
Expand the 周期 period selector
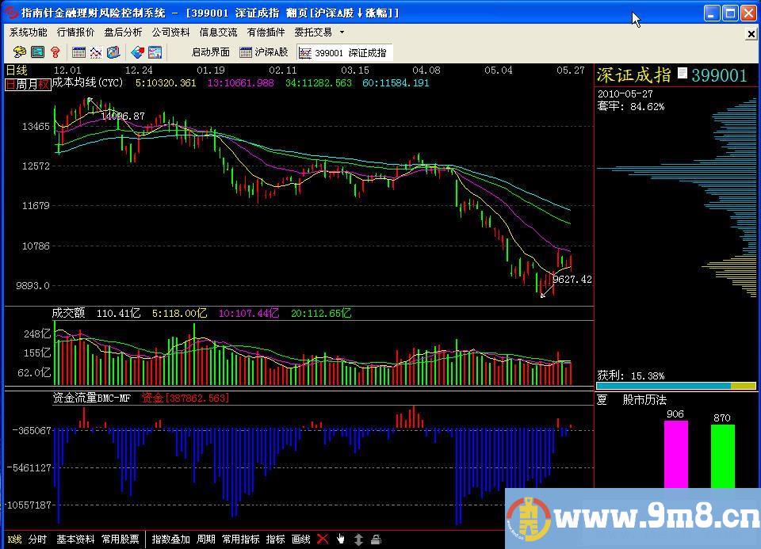click(x=206, y=539)
